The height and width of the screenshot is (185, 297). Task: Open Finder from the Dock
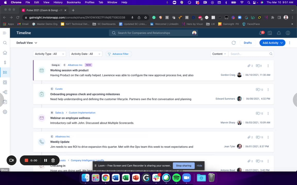coord(85,178)
